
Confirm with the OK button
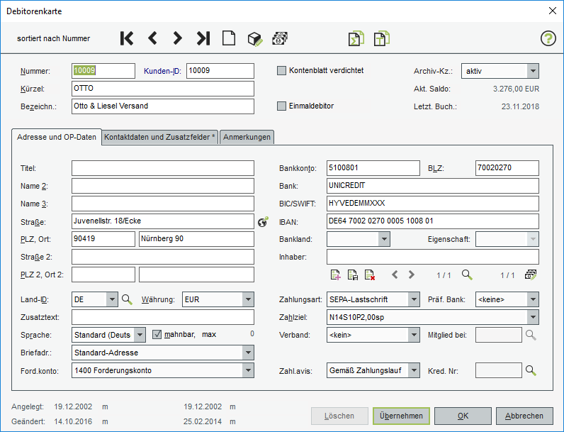click(463, 416)
